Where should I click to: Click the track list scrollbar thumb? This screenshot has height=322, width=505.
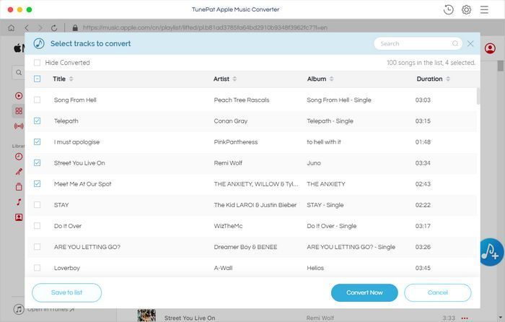pos(478,96)
